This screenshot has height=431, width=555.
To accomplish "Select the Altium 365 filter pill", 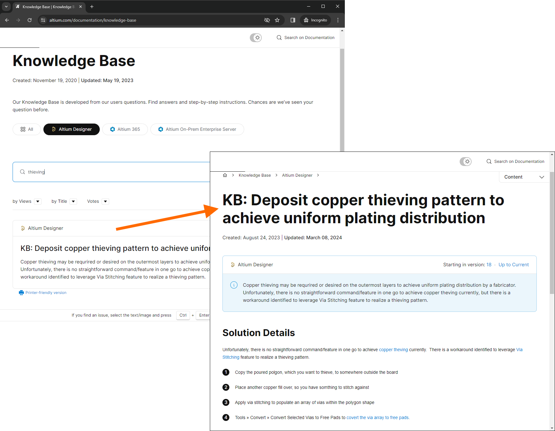I will [x=125, y=129].
